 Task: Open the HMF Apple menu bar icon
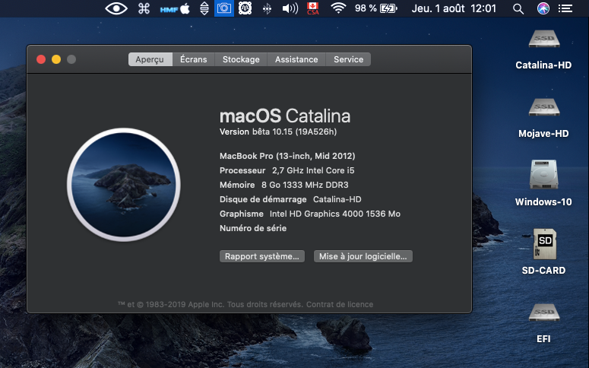coord(175,8)
